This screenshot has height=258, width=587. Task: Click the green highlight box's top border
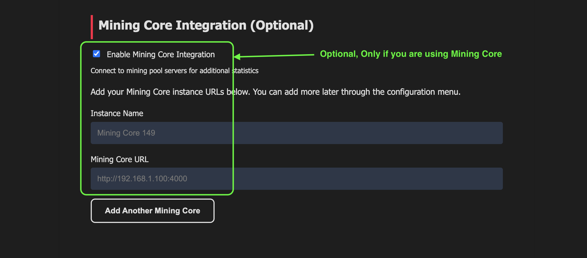pyautogui.click(x=157, y=42)
